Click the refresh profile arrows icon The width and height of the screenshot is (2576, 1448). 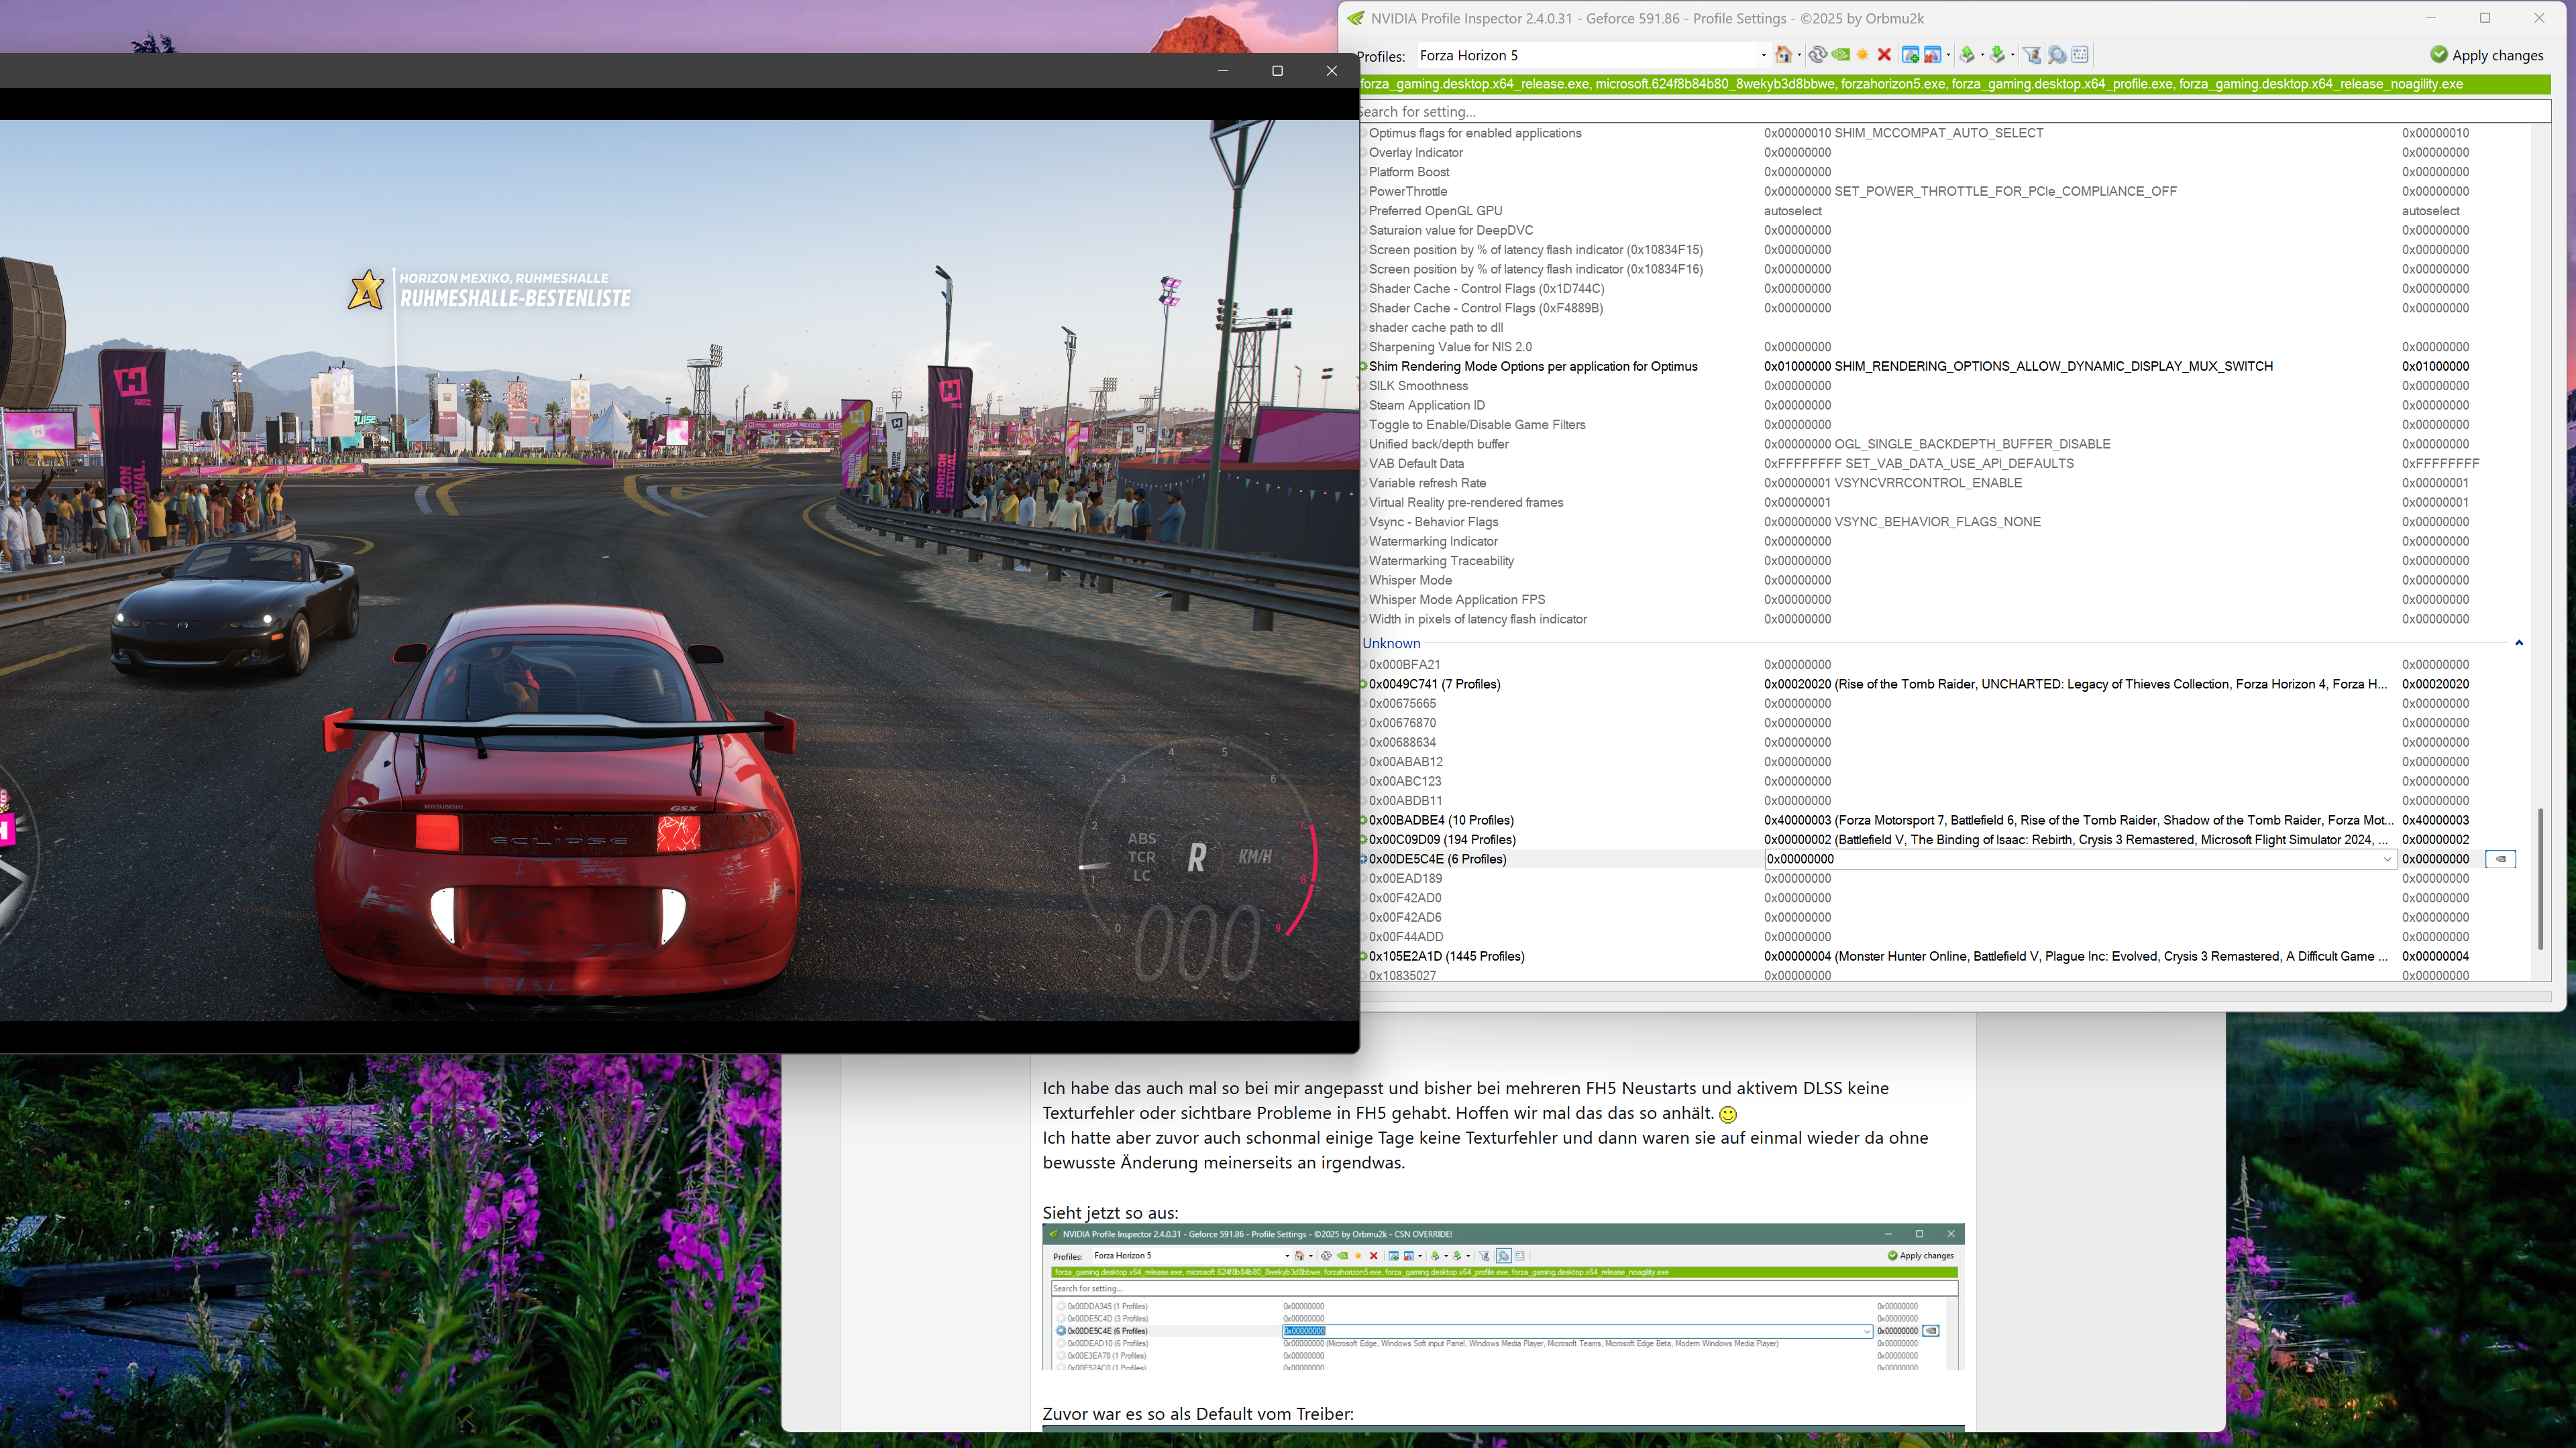(x=1818, y=55)
